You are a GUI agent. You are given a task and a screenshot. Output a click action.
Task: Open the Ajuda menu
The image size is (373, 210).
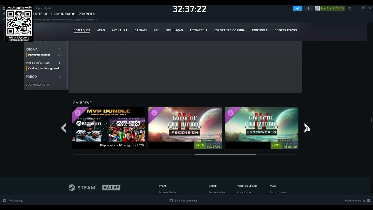48,8
